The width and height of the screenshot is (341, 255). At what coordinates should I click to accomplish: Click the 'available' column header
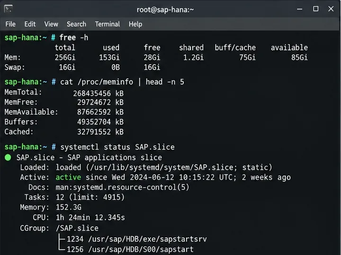(x=289, y=48)
